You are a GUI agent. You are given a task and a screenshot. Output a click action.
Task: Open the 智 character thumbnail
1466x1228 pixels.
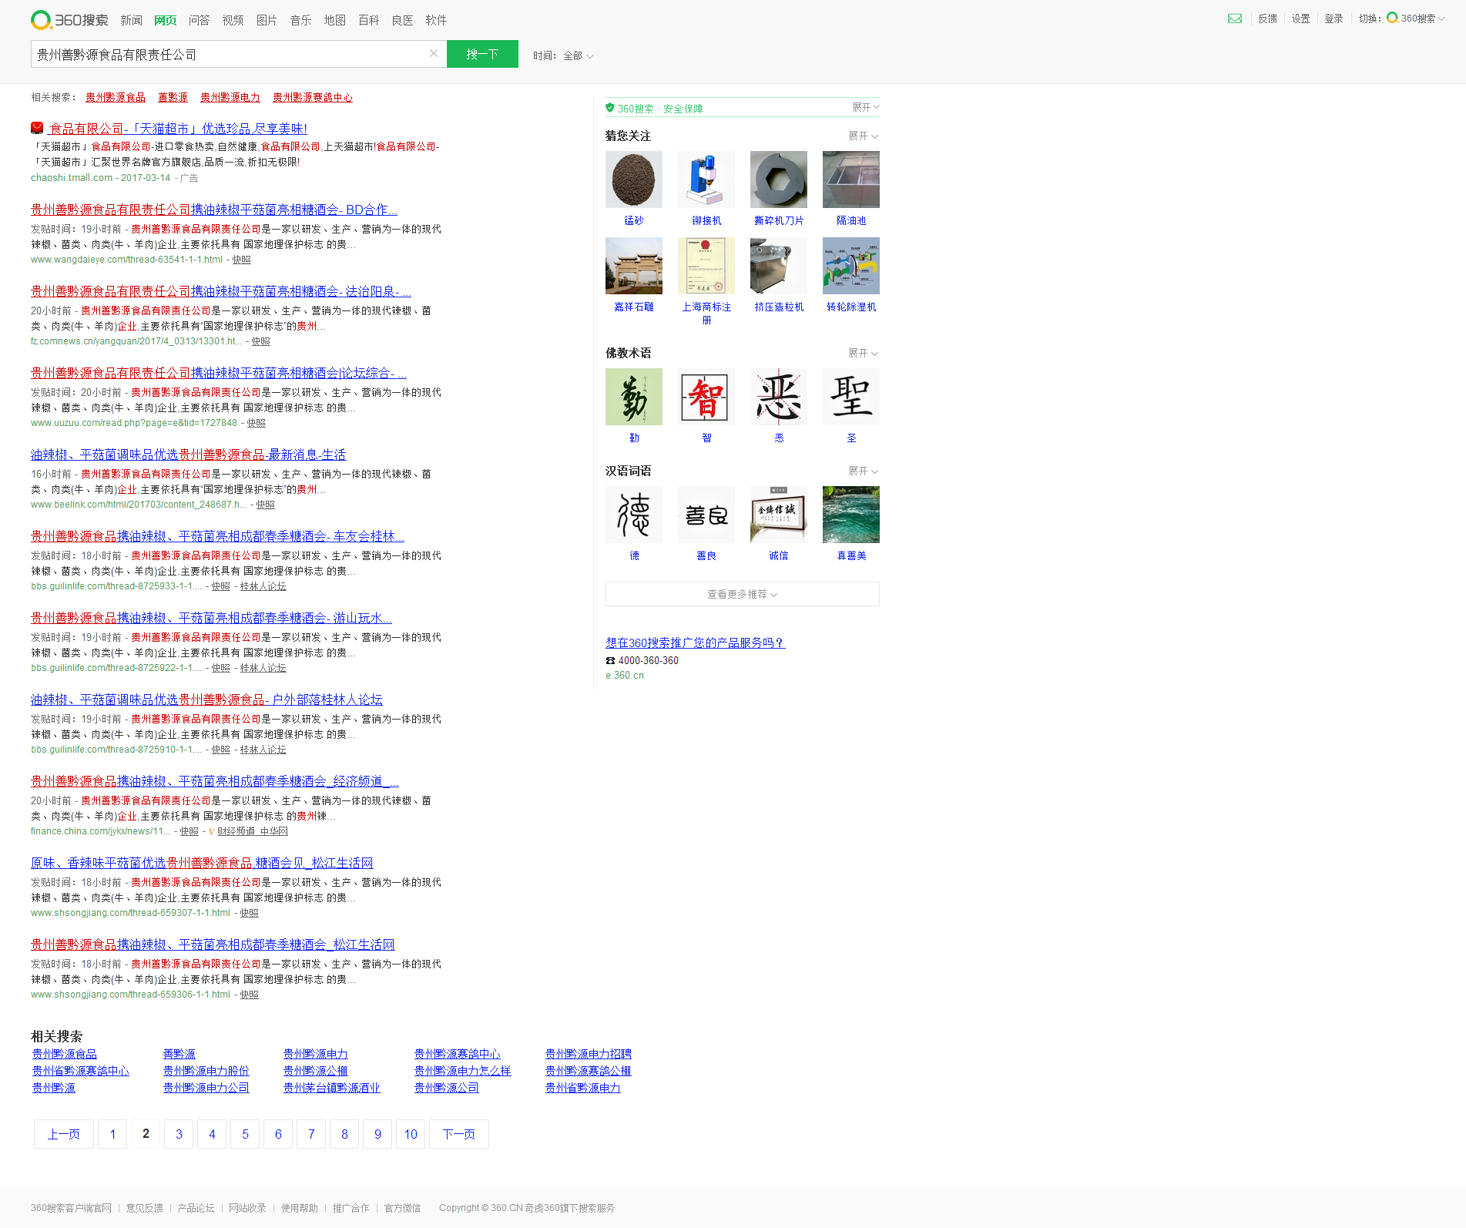[x=706, y=397]
